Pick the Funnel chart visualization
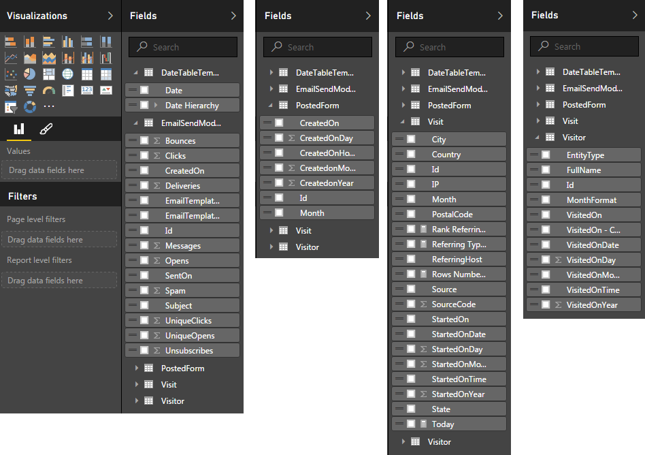 [30, 90]
